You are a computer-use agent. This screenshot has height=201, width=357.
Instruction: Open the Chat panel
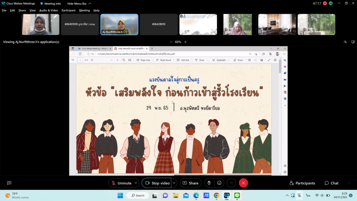[x=331, y=183]
